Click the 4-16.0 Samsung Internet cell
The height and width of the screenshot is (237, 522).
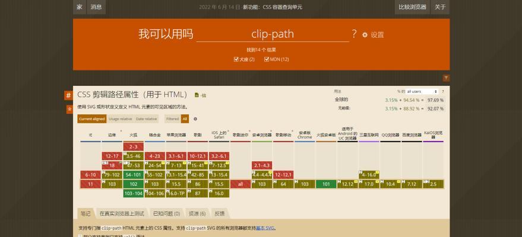click(x=369, y=175)
